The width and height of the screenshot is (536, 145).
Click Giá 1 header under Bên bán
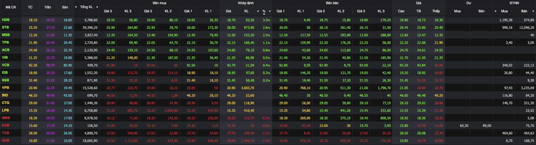point(281,11)
